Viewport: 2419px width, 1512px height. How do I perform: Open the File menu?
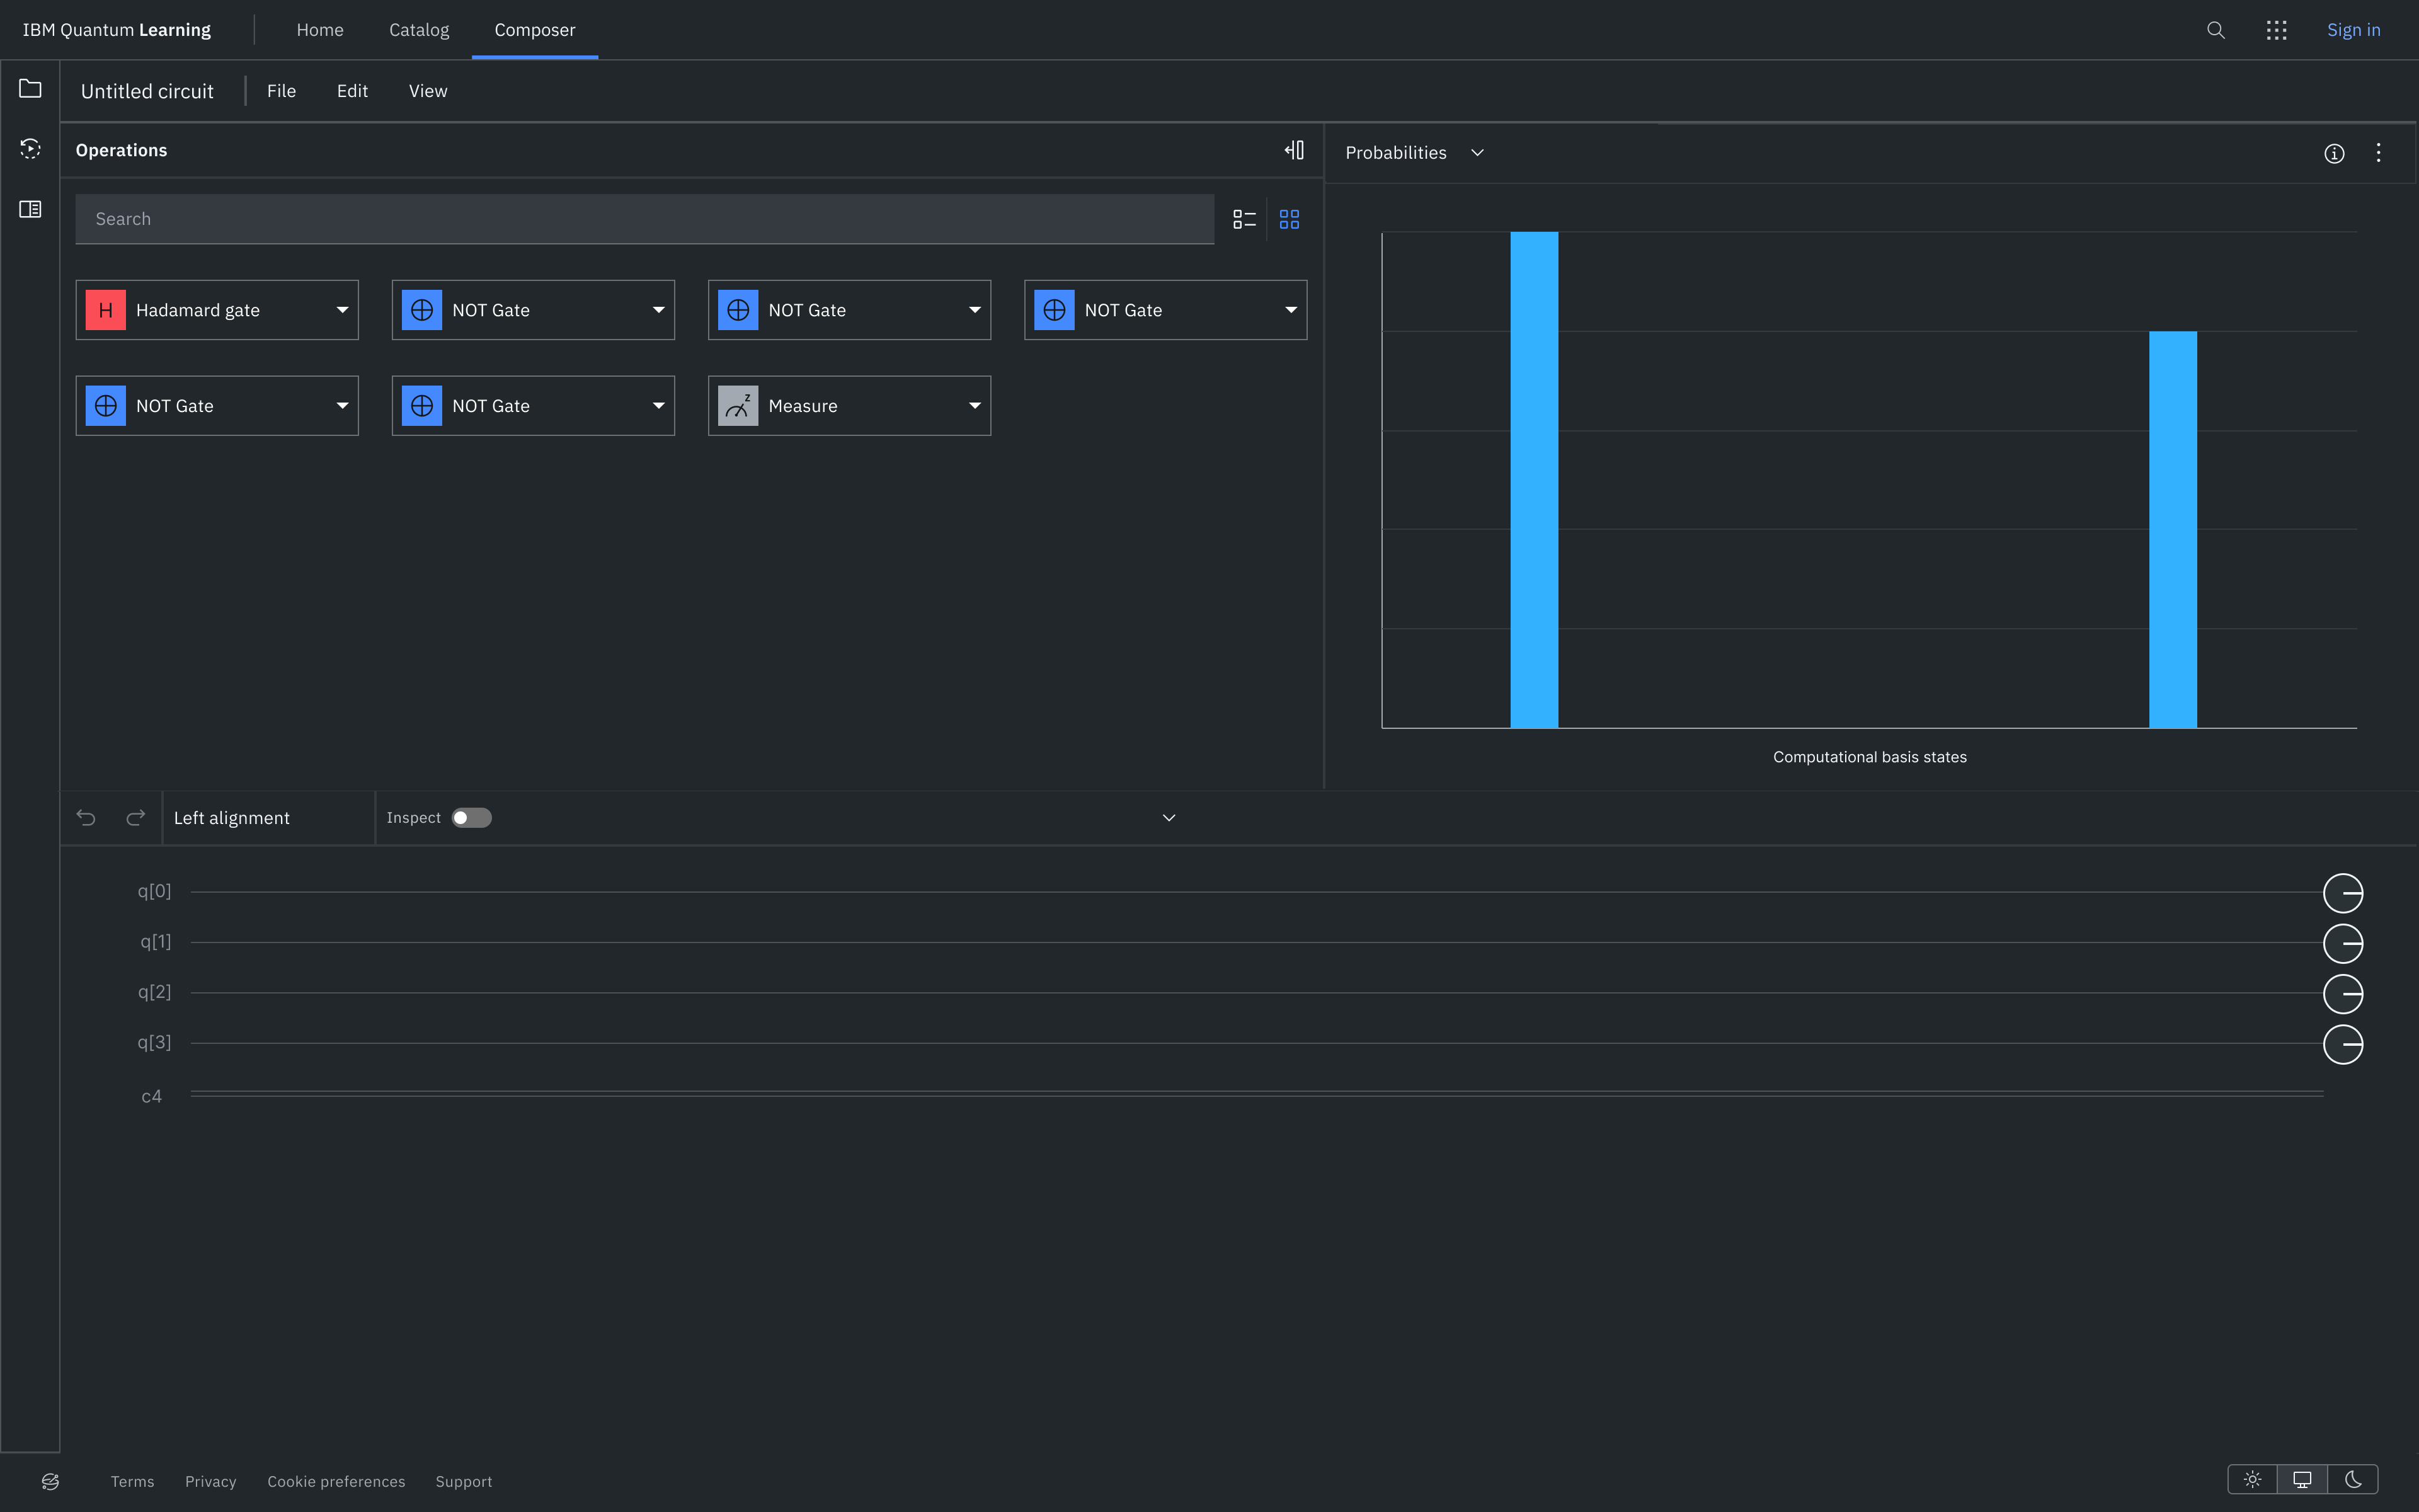(x=281, y=91)
